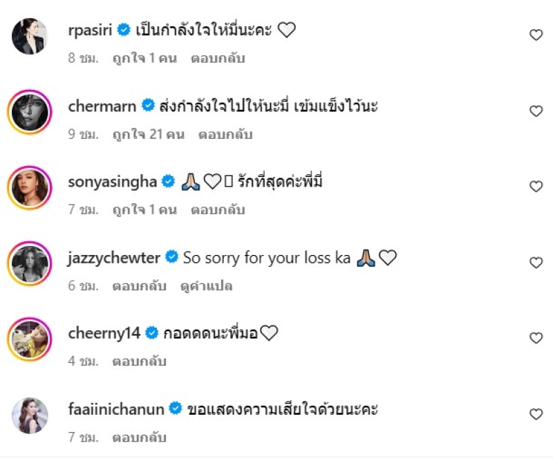Open sonyasingha's story ring avatar
553x461 pixels.
30,188
